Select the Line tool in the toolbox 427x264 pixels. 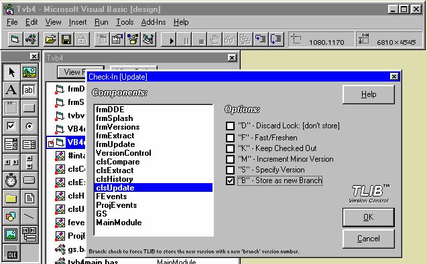click(29, 216)
